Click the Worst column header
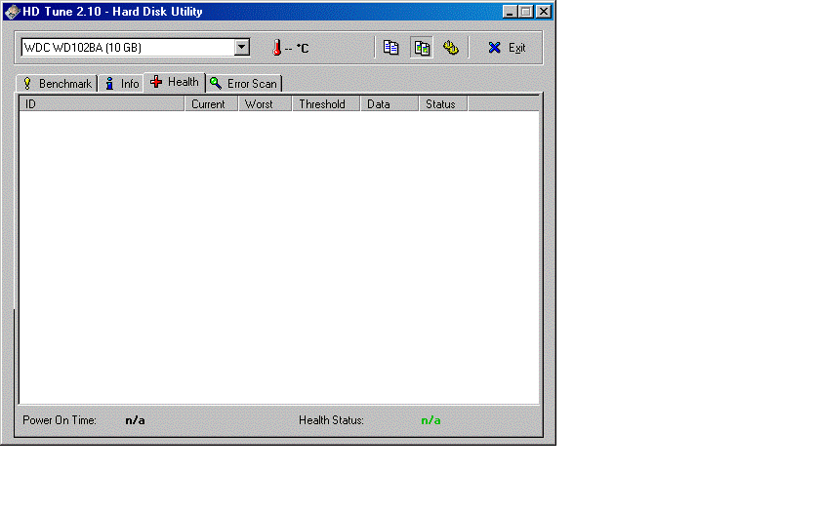Image resolution: width=820 pixels, height=512 pixels. pos(265,104)
